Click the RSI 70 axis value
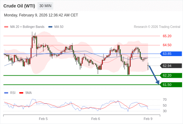Viewport: 183px width, 124px height. 165,100
